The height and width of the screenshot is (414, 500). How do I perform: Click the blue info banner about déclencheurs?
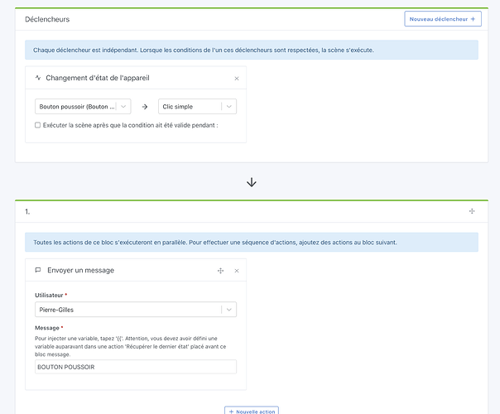pos(252,50)
